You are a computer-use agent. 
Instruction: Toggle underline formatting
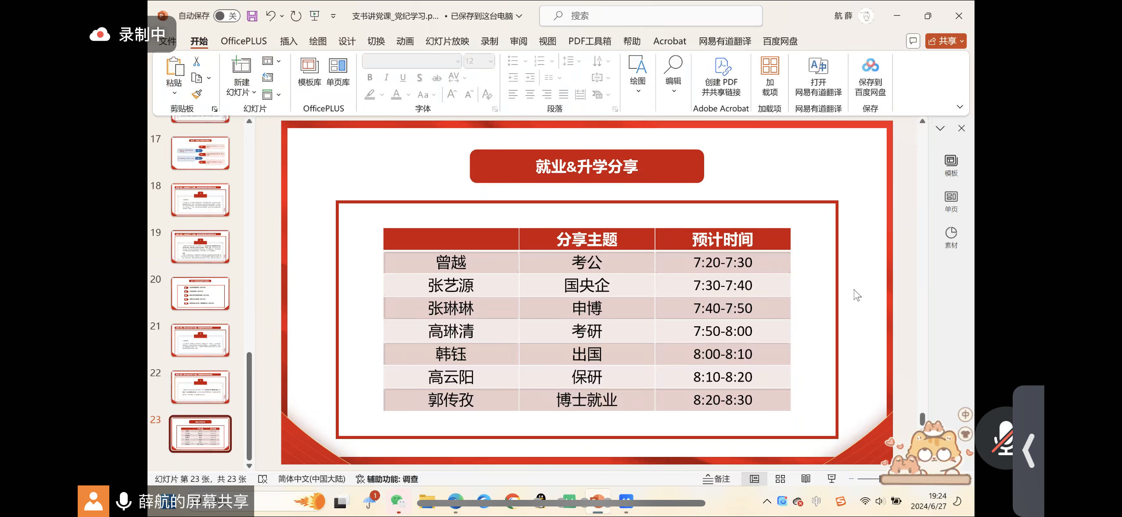pos(403,77)
